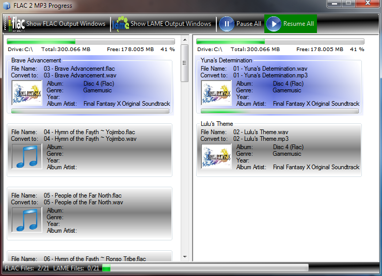Click right pane 'Free: 178.005 MB' value
The image size is (382, 276).
pyautogui.click(x=320, y=50)
